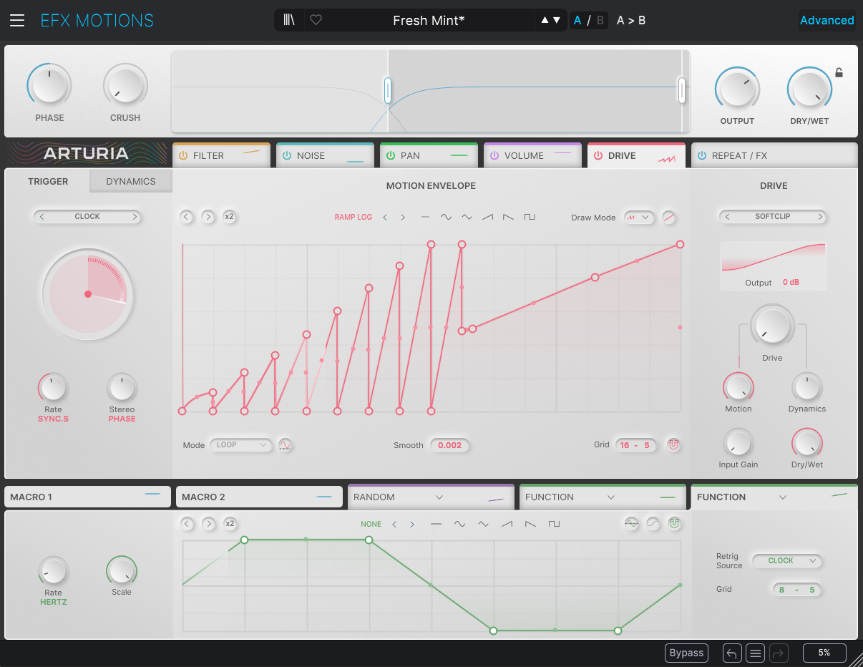Click the undo arrow in bottom bar

coord(731,653)
